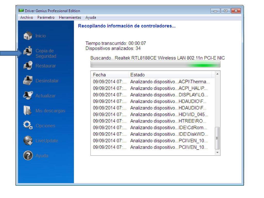Open the Restaurar section label
This screenshot has width=264, height=198.
tap(46, 66)
